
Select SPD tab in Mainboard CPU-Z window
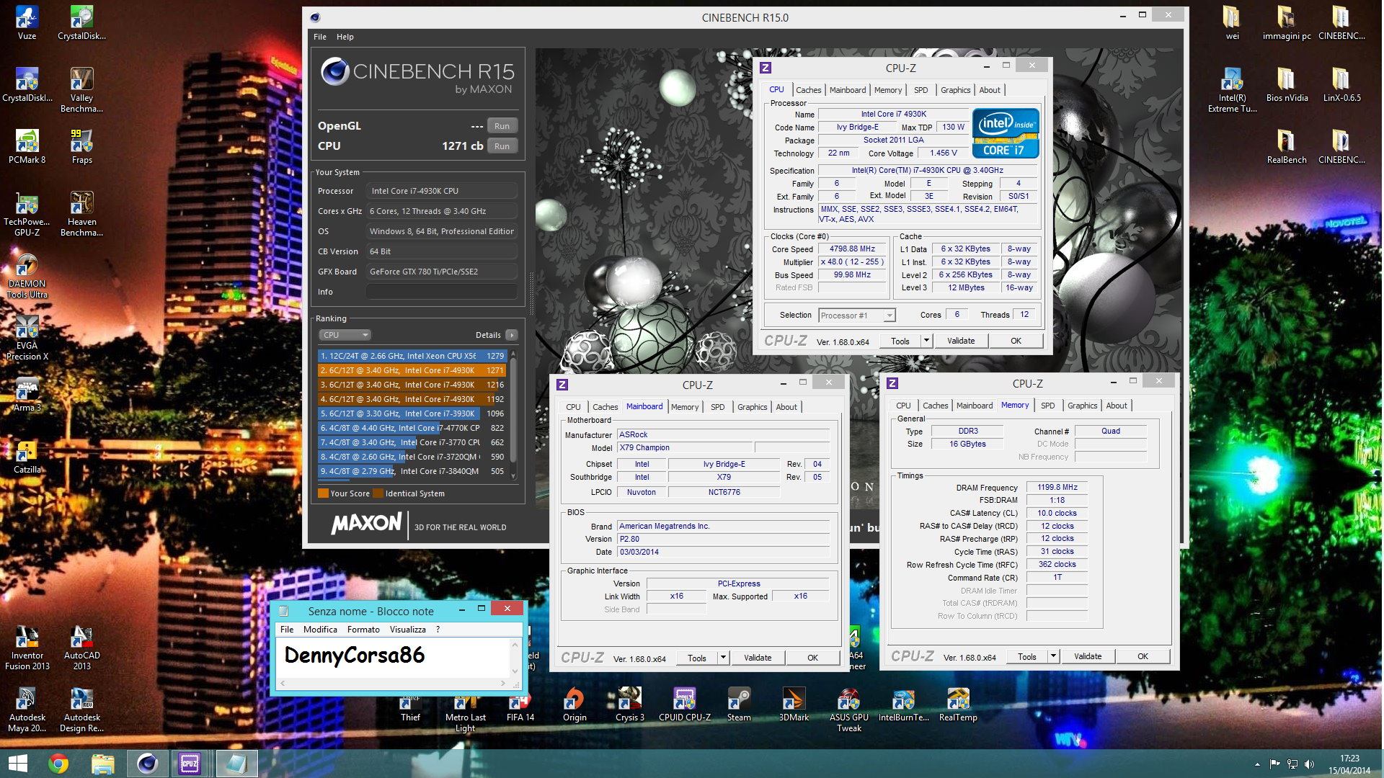[717, 407]
